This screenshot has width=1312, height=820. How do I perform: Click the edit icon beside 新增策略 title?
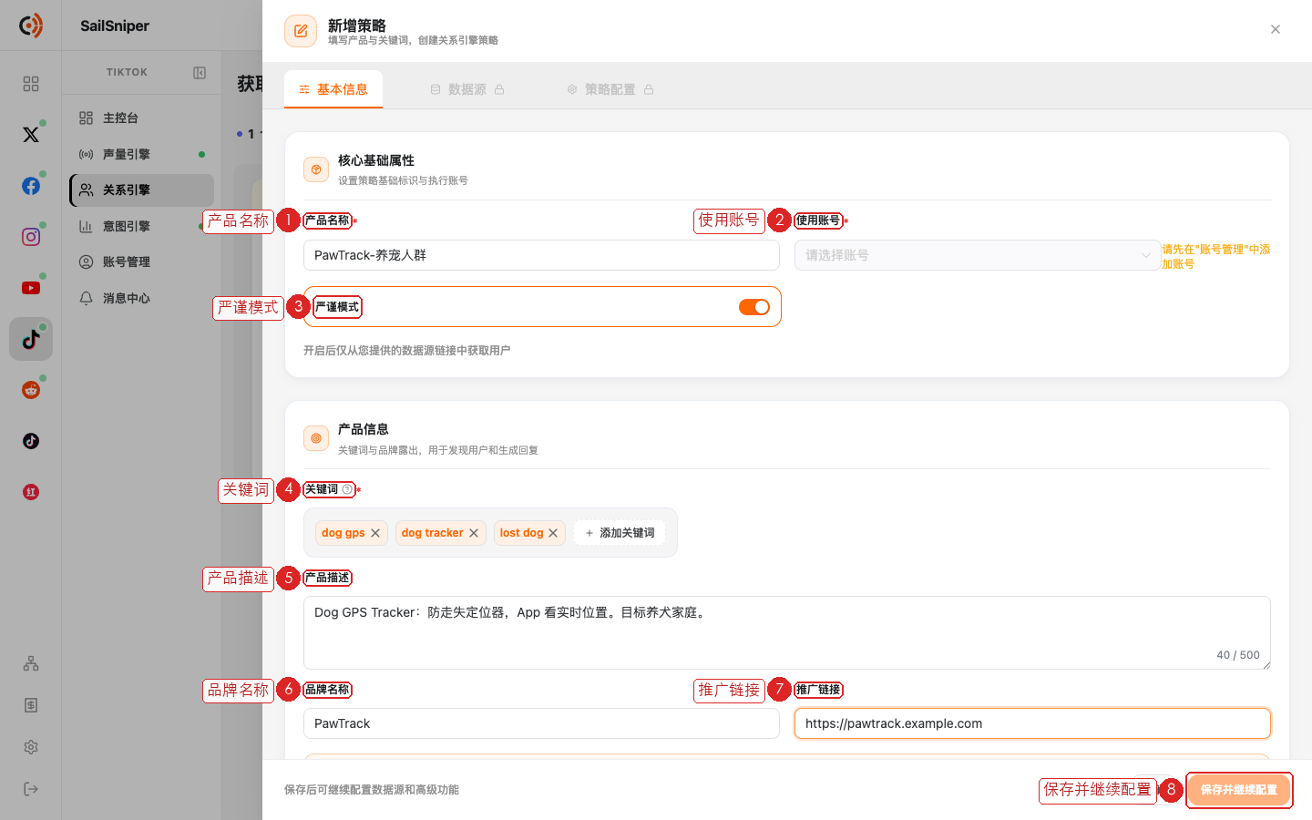pyautogui.click(x=301, y=31)
